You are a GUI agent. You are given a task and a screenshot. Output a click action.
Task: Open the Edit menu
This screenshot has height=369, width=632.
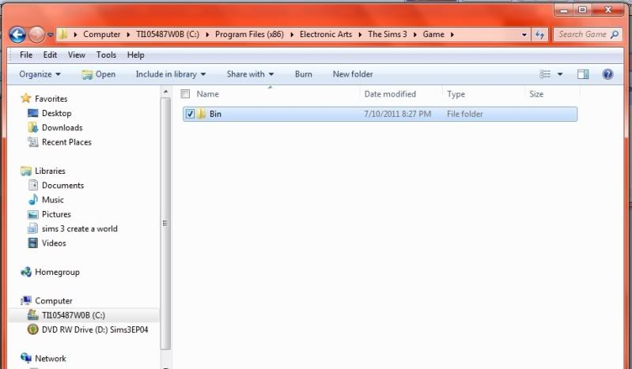click(50, 55)
